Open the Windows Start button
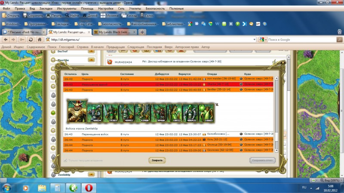The image size is (344, 193). 6,188
